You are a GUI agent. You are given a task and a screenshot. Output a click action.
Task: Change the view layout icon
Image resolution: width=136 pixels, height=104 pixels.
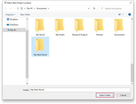coord(120,14)
